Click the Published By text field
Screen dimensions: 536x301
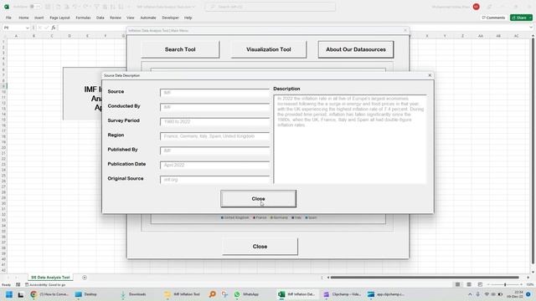(x=214, y=150)
